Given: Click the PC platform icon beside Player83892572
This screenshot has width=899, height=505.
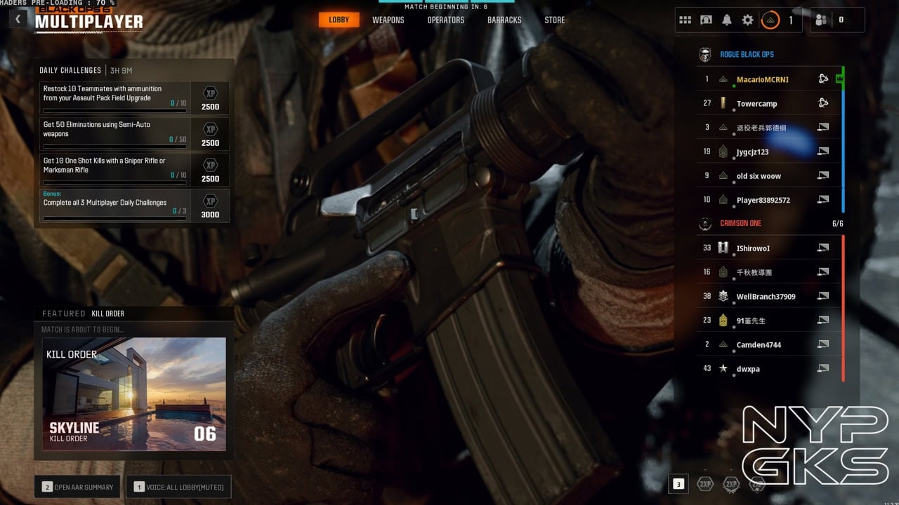Looking at the screenshot, I should [x=823, y=199].
